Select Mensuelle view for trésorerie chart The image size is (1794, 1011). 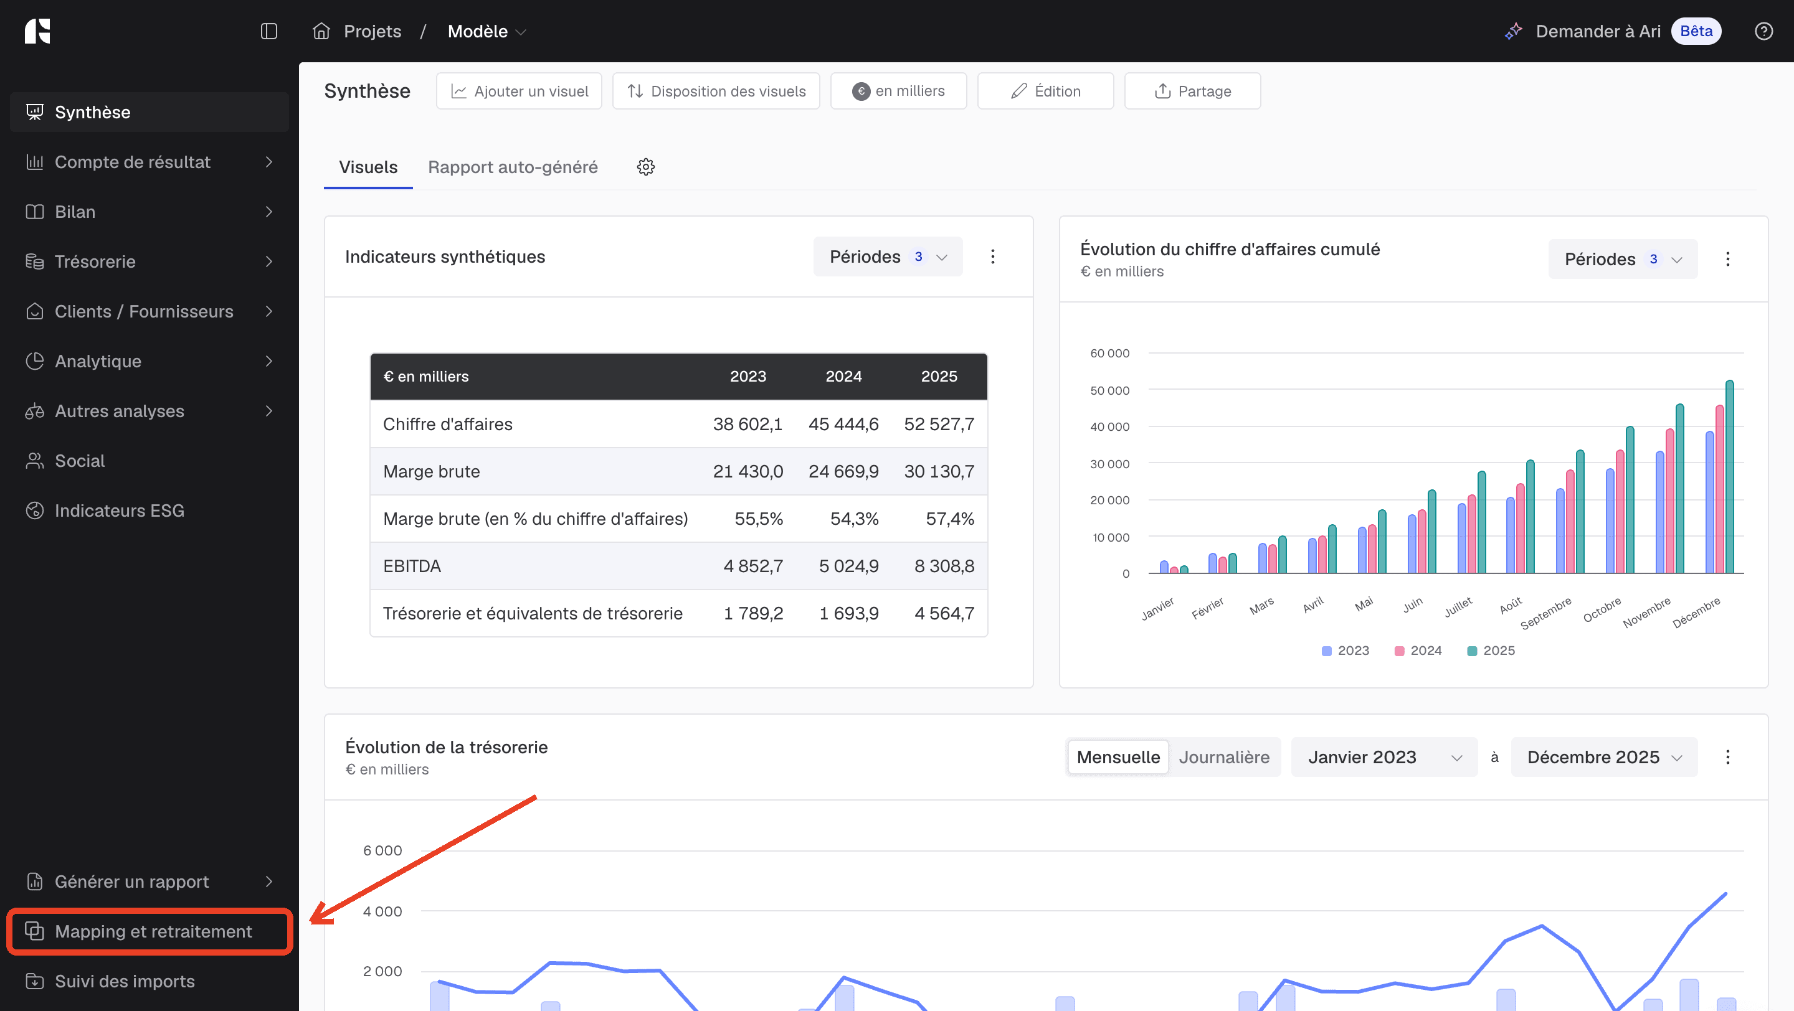coord(1118,757)
